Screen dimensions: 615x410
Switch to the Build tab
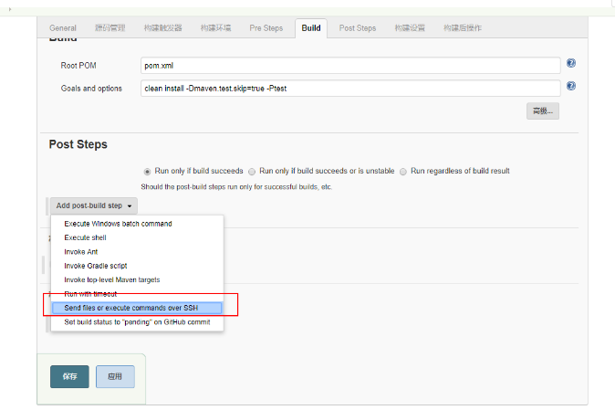click(311, 28)
